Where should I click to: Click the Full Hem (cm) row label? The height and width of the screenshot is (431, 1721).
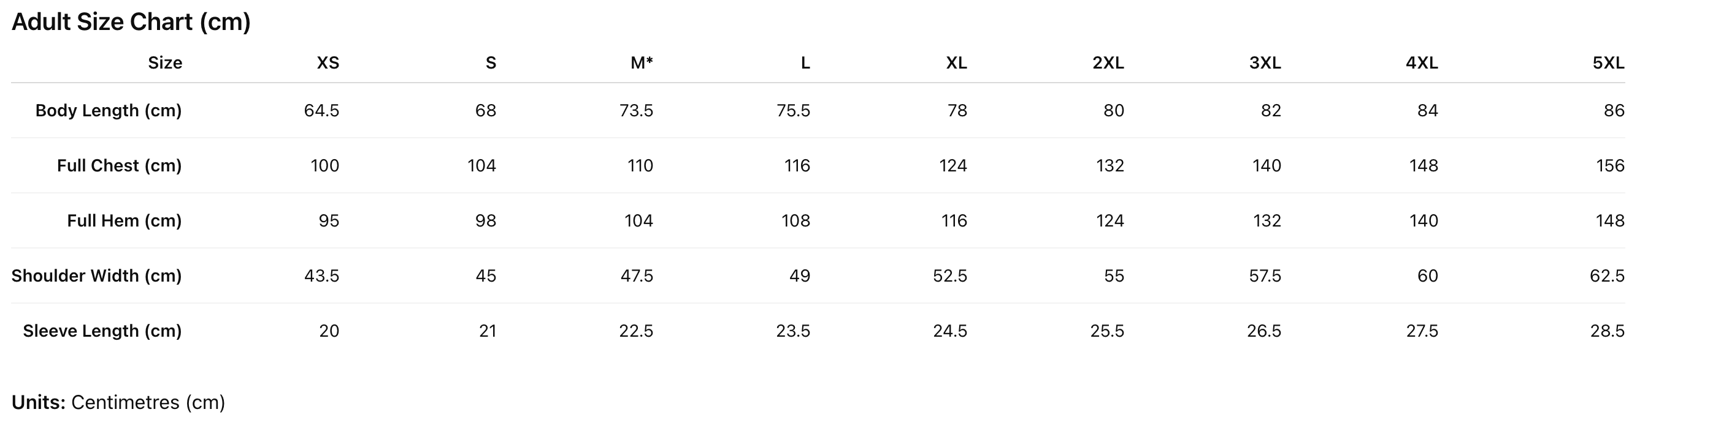(125, 221)
